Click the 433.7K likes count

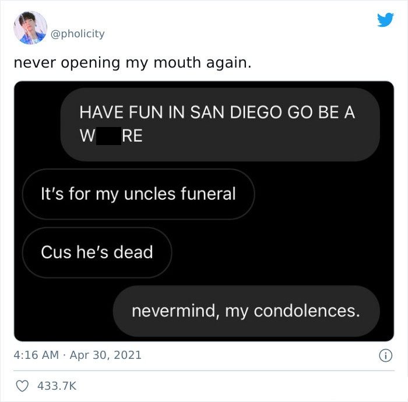click(57, 386)
